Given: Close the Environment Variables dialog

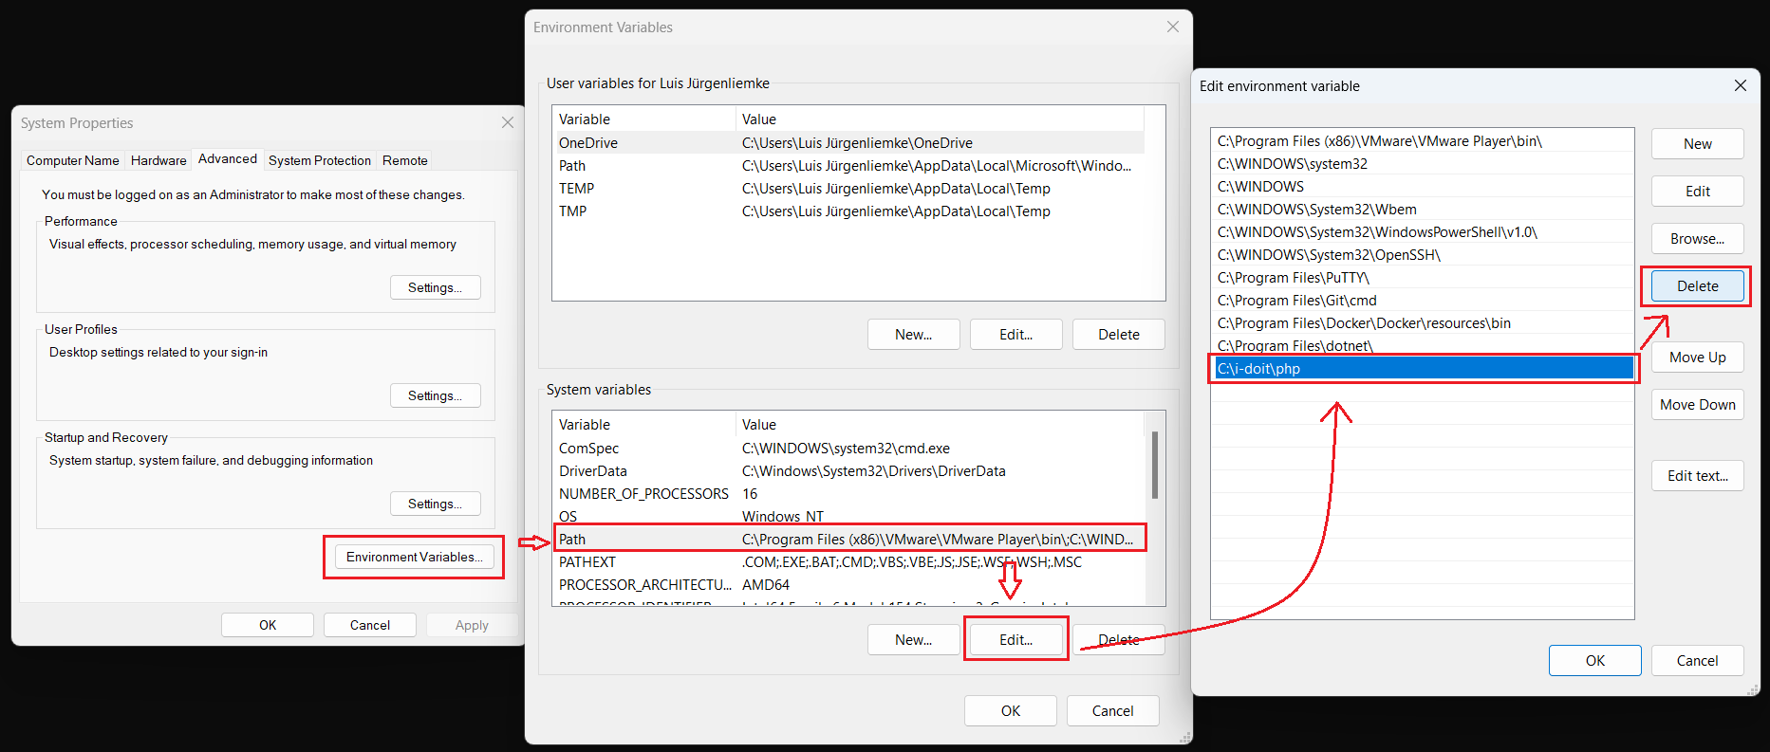Looking at the screenshot, I should tap(1173, 27).
